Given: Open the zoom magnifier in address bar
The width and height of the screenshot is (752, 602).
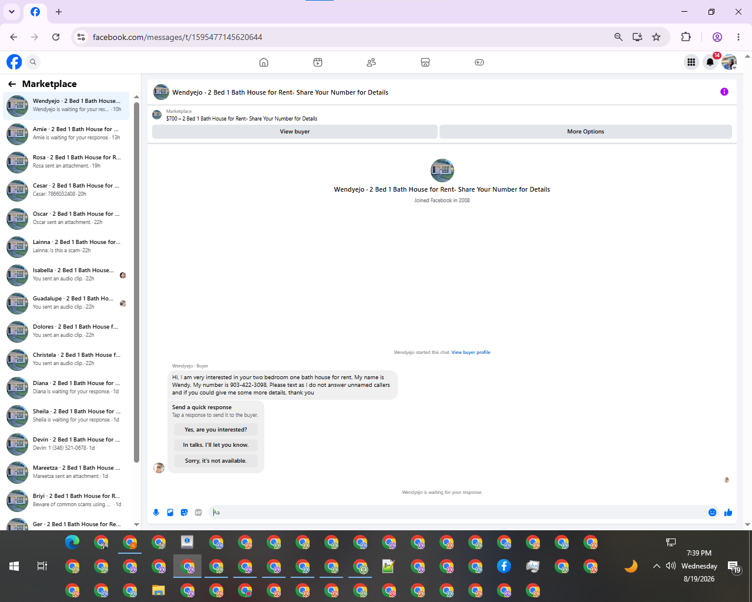Looking at the screenshot, I should pyautogui.click(x=619, y=37).
